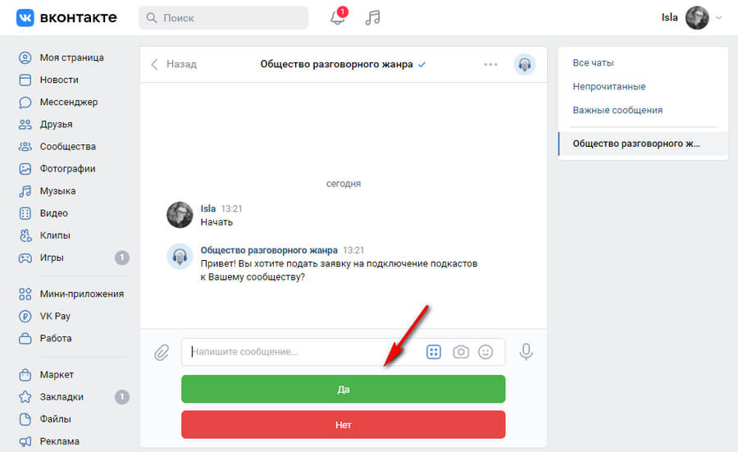The height and width of the screenshot is (452, 738).
Task: Open the notifications bell
Action: (x=338, y=17)
